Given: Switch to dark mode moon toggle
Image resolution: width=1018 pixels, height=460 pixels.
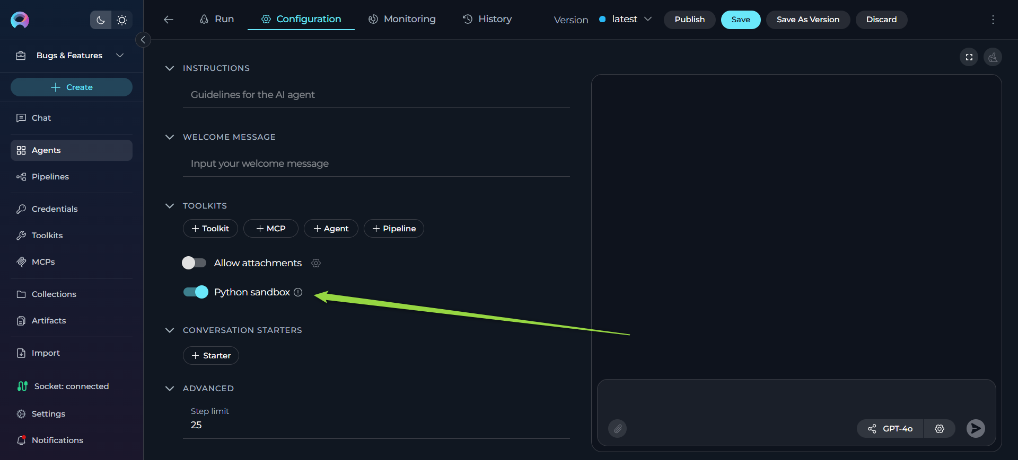Looking at the screenshot, I should [101, 20].
